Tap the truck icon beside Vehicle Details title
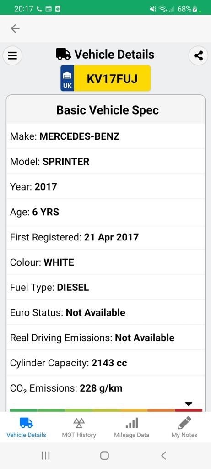 pos(64,55)
